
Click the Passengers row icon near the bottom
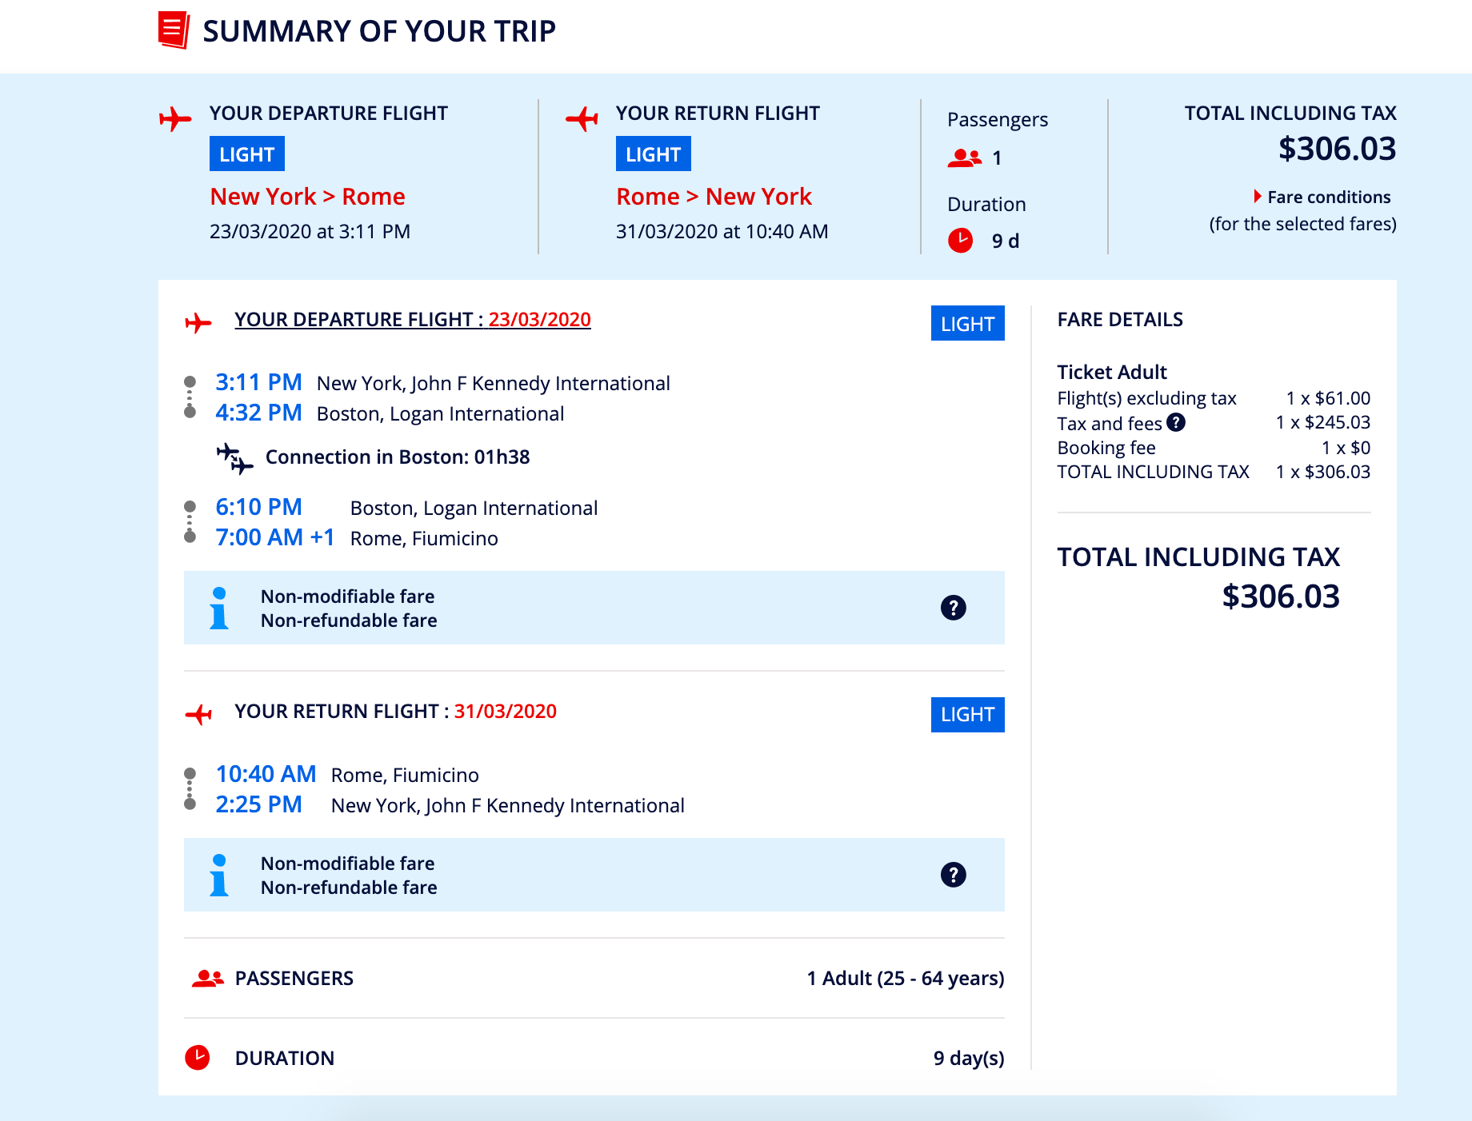click(x=208, y=978)
